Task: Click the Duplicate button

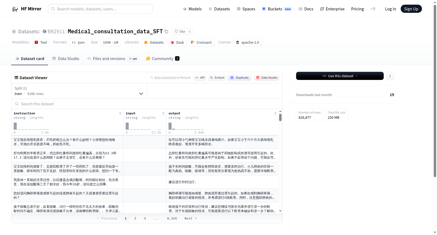Action: click(240, 78)
